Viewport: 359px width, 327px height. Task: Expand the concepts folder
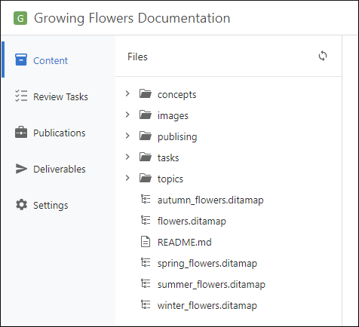(x=127, y=93)
